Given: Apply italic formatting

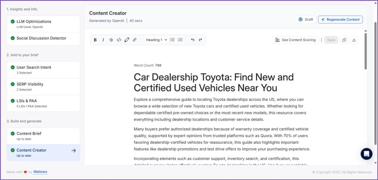Looking at the screenshot, I should [x=103, y=40].
